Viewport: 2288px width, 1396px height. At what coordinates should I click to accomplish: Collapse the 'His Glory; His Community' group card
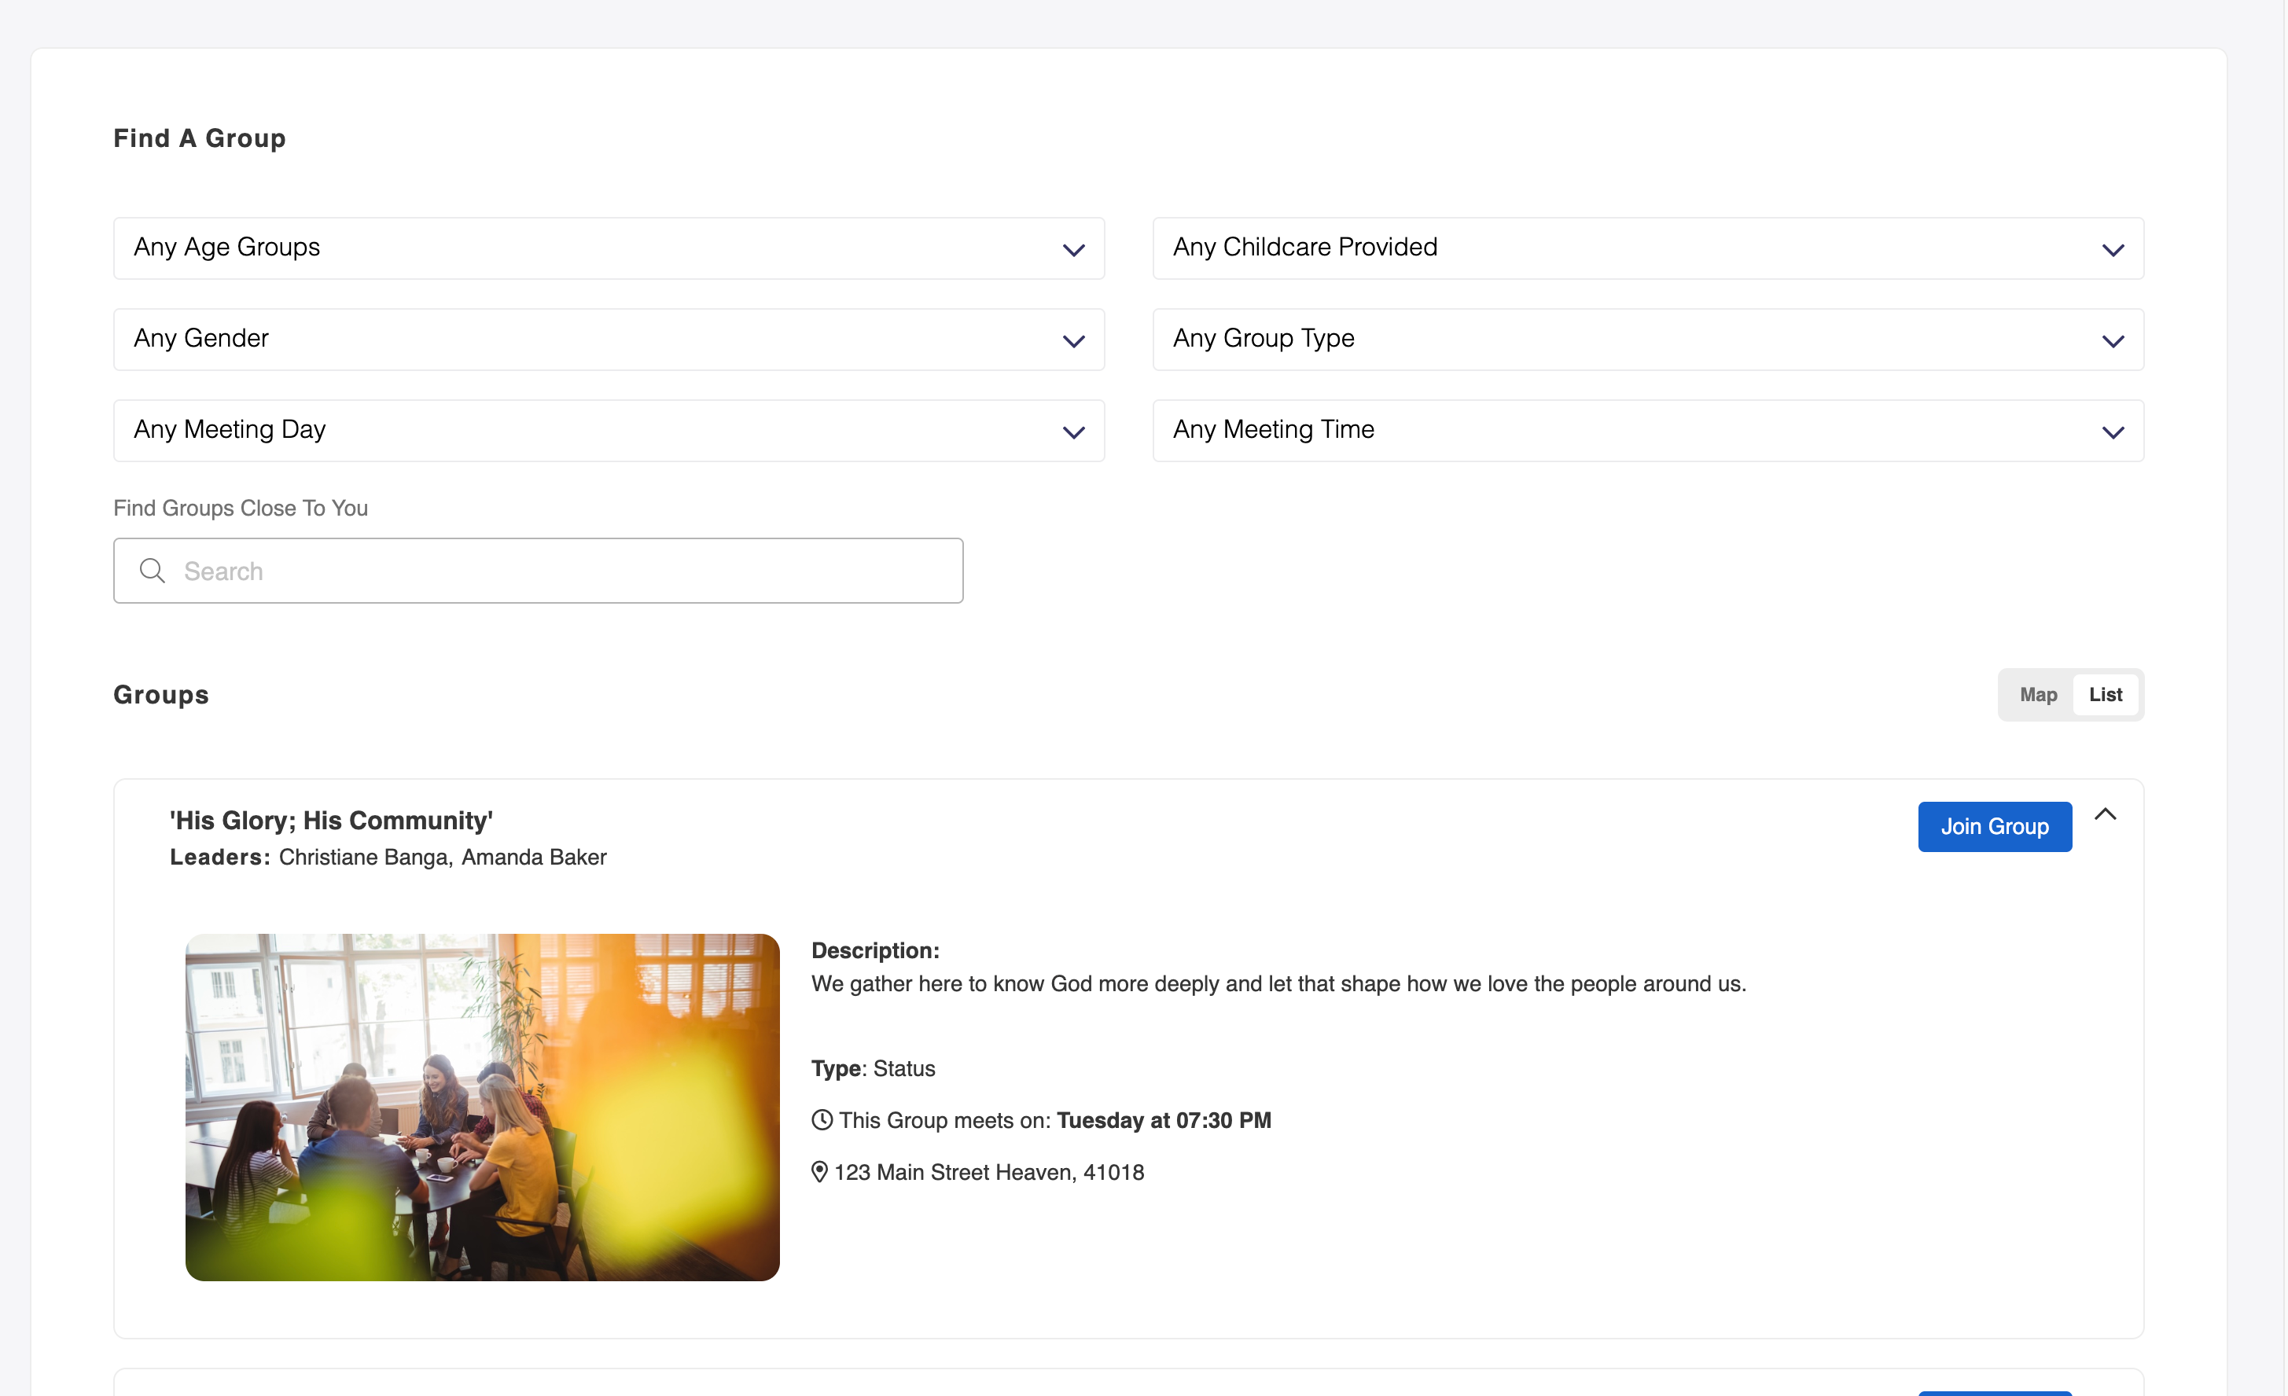point(2105,815)
